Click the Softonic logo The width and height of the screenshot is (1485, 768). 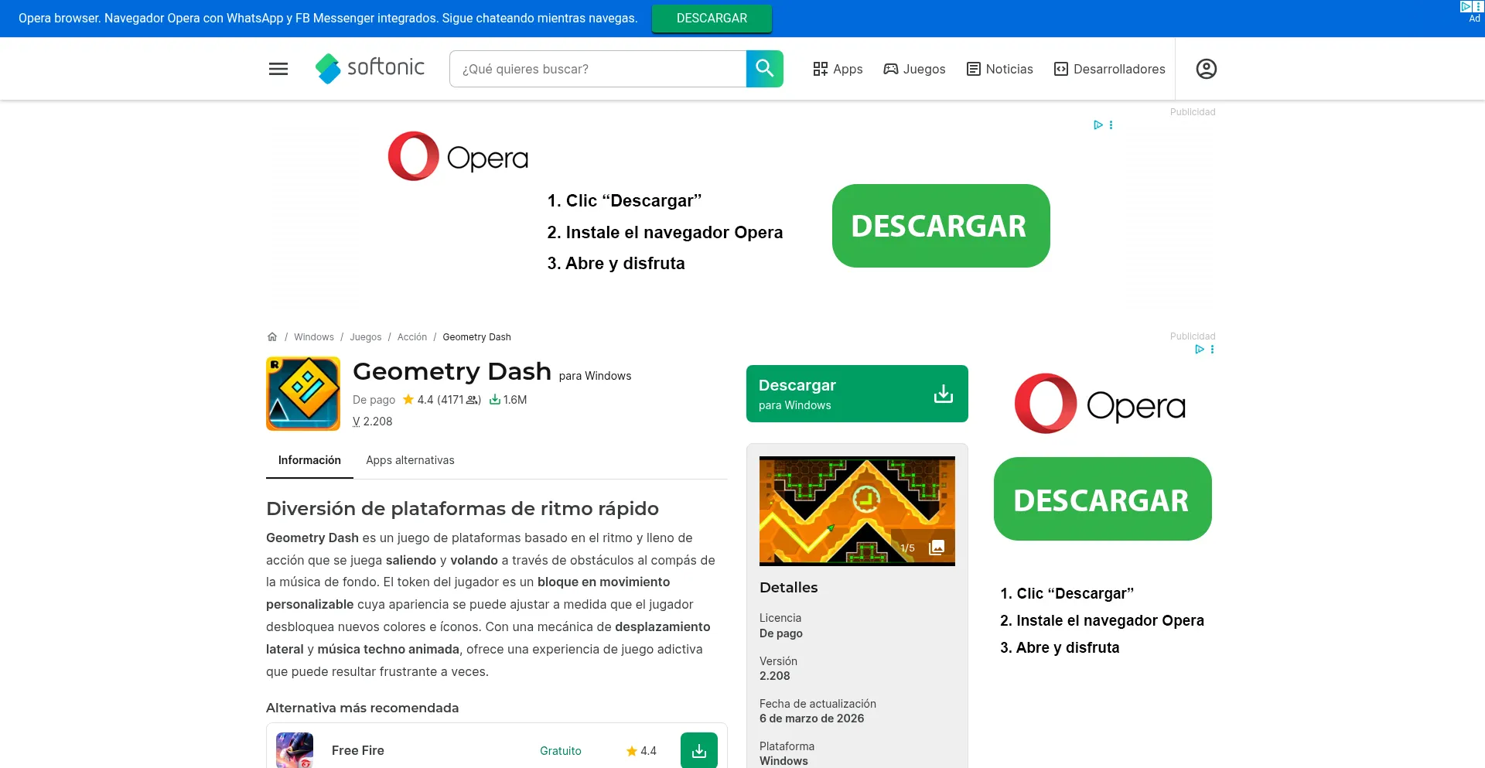[x=370, y=68]
